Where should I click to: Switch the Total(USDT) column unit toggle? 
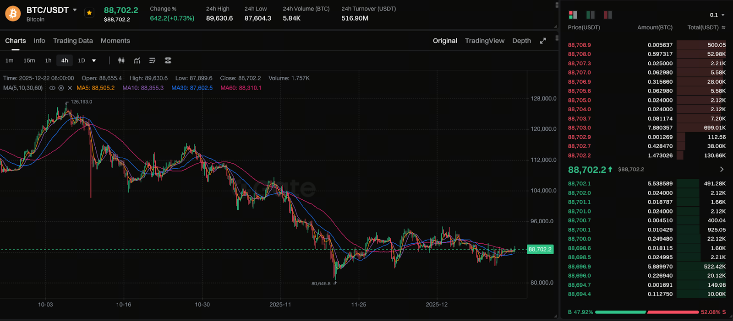(723, 27)
